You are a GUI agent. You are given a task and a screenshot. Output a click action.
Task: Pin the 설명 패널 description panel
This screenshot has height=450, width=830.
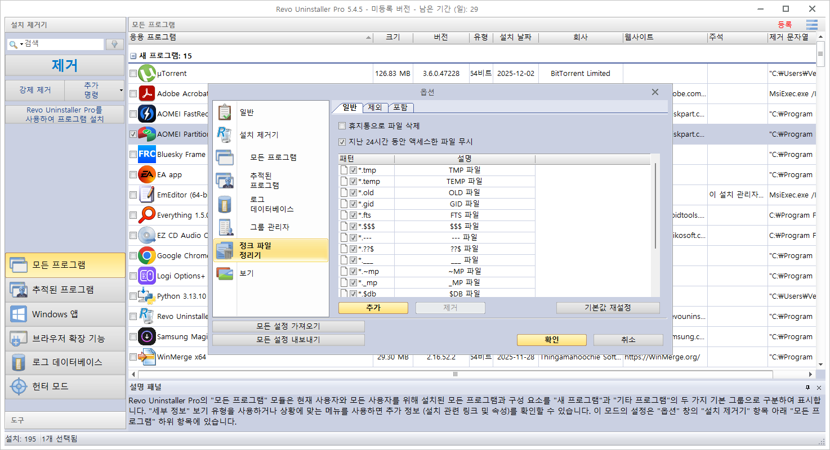(x=807, y=388)
